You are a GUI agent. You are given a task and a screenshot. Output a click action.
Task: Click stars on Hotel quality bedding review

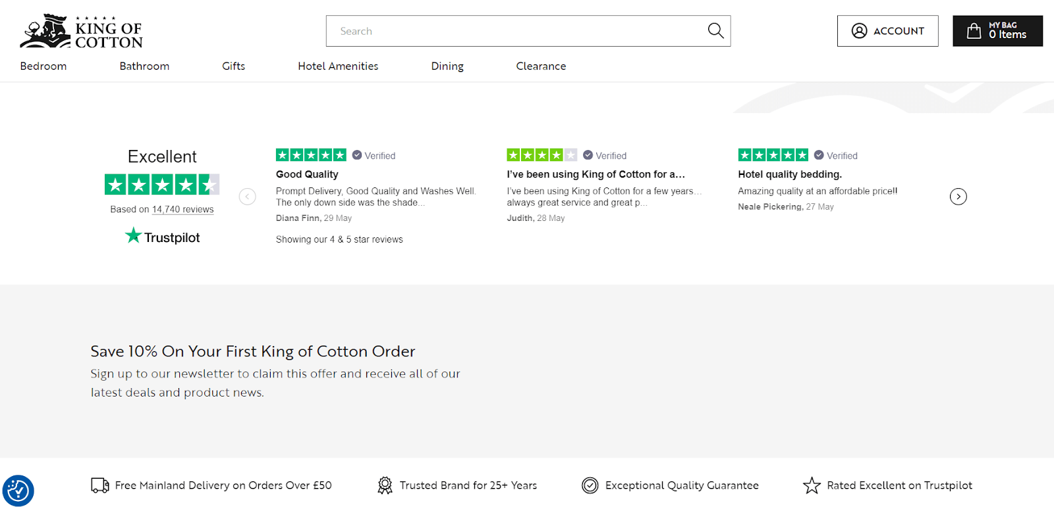coord(773,155)
